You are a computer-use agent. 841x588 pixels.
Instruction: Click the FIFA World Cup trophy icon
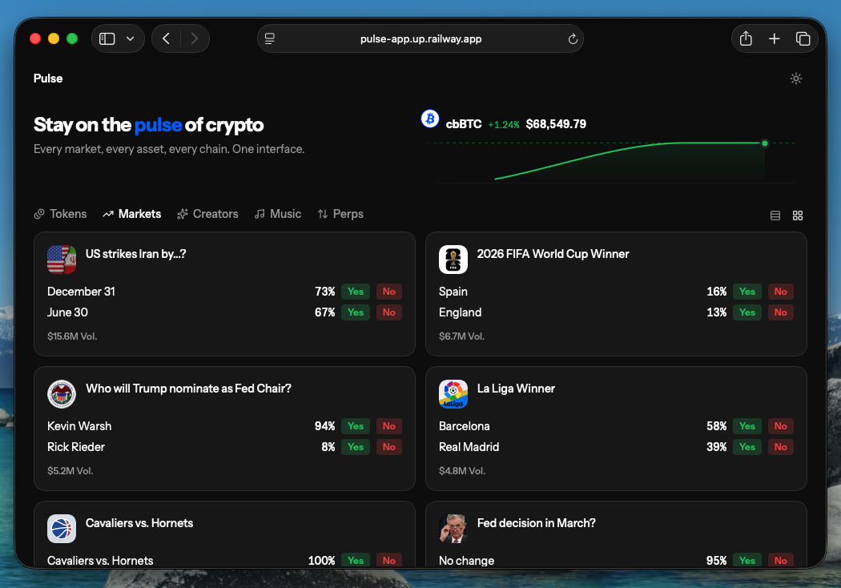(x=453, y=260)
